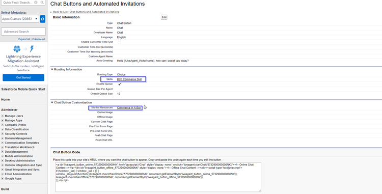Click the Advanced Search input field
The image size is (382, 194).
pos(23,32)
